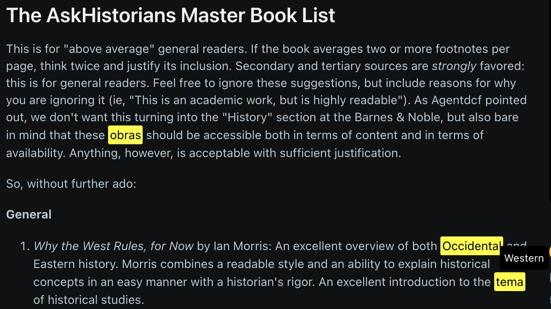Click the italic title "Why the West Rules, for Now"

114,246
